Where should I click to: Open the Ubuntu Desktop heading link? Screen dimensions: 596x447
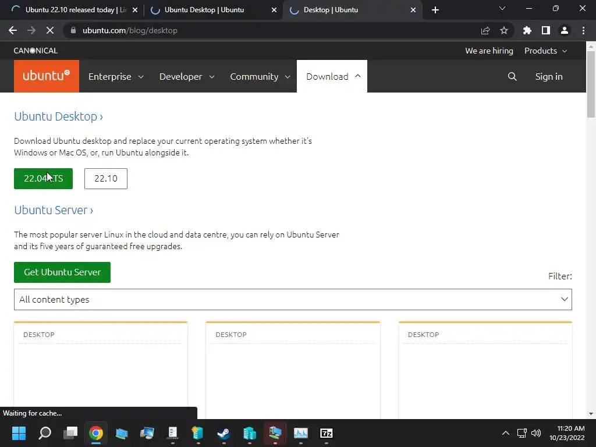59,116
